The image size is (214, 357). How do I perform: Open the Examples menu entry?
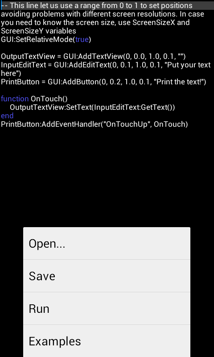click(107, 341)
